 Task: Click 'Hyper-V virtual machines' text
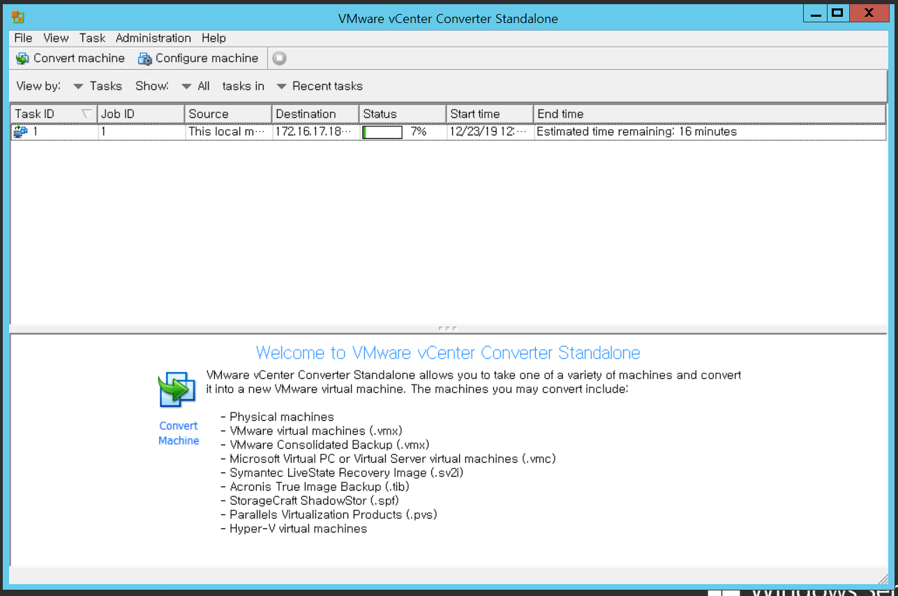(299, 528)
